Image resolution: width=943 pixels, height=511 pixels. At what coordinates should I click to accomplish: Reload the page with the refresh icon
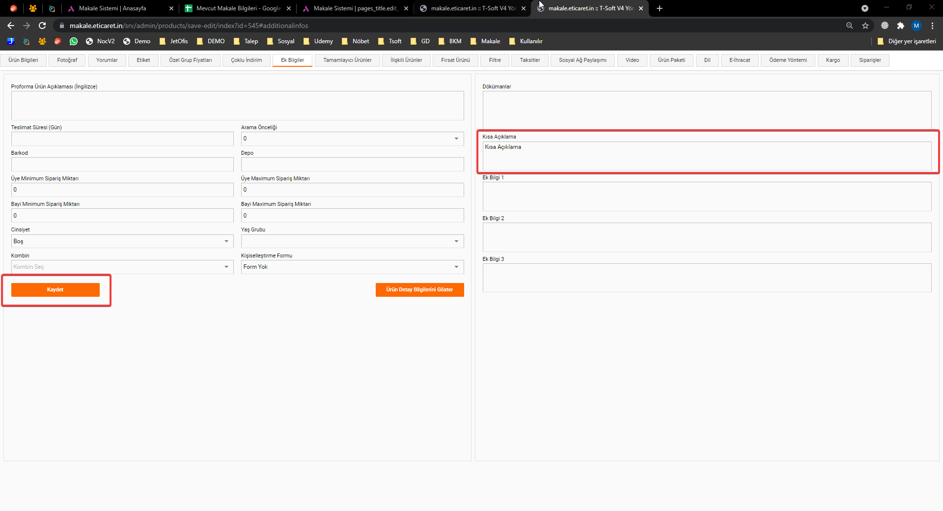[42, 26]
